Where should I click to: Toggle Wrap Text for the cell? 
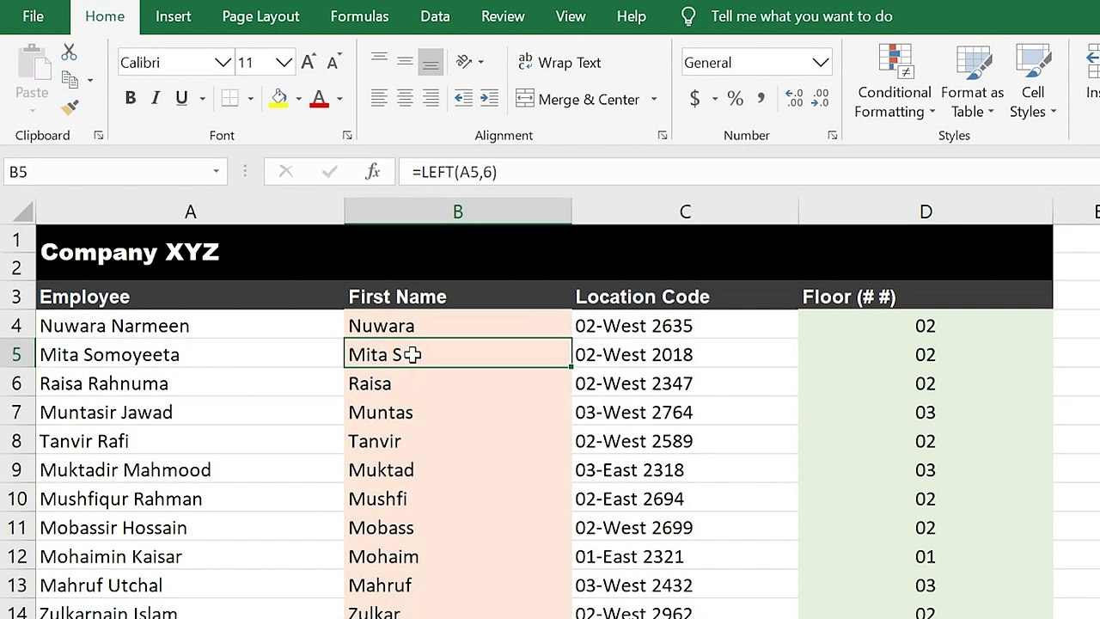click(559, 63)
